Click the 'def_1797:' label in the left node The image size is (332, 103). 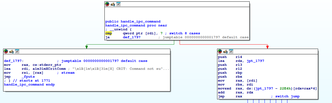pos(14,61)
